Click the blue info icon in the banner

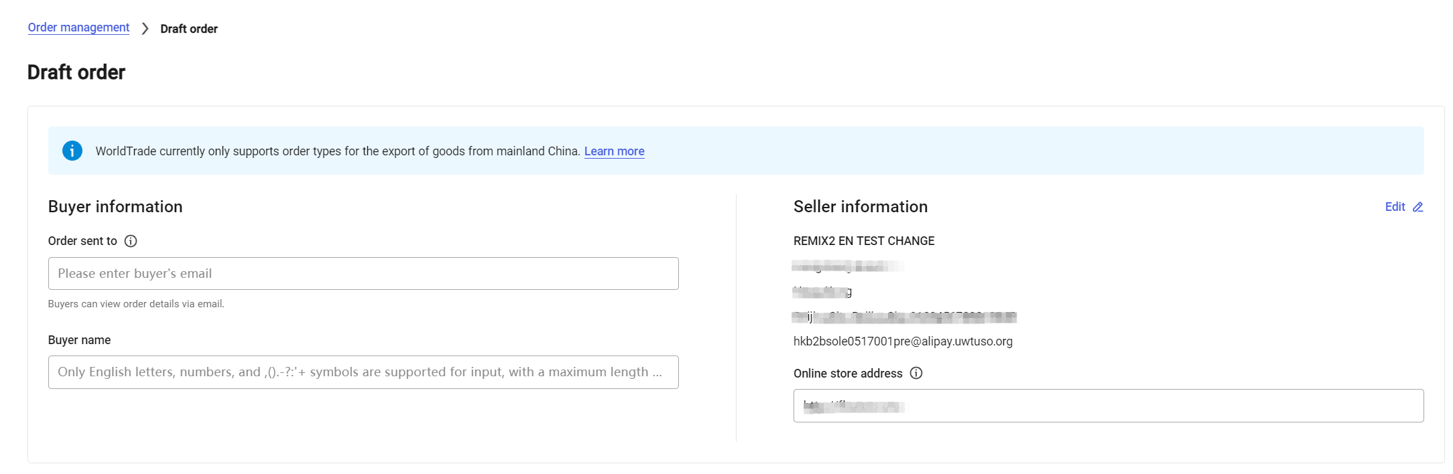point(72,151)
